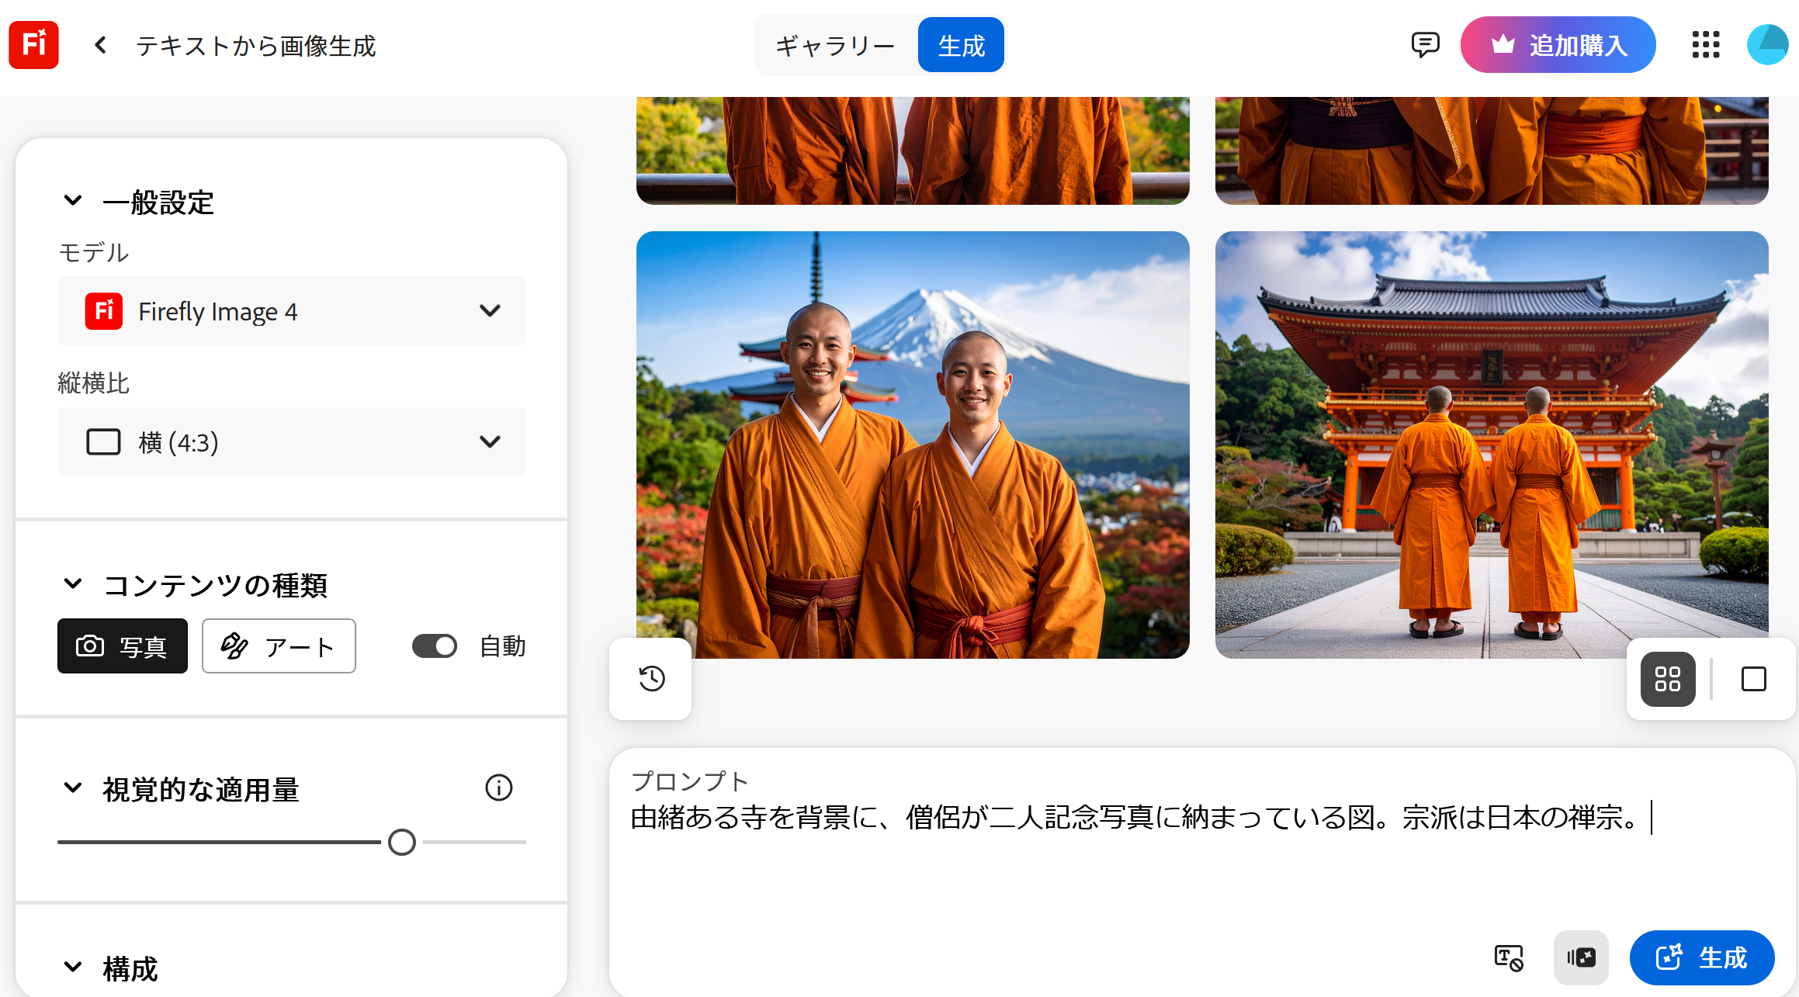Click the 追加購入 button
1799x997 pixels.
(1558, 45)
